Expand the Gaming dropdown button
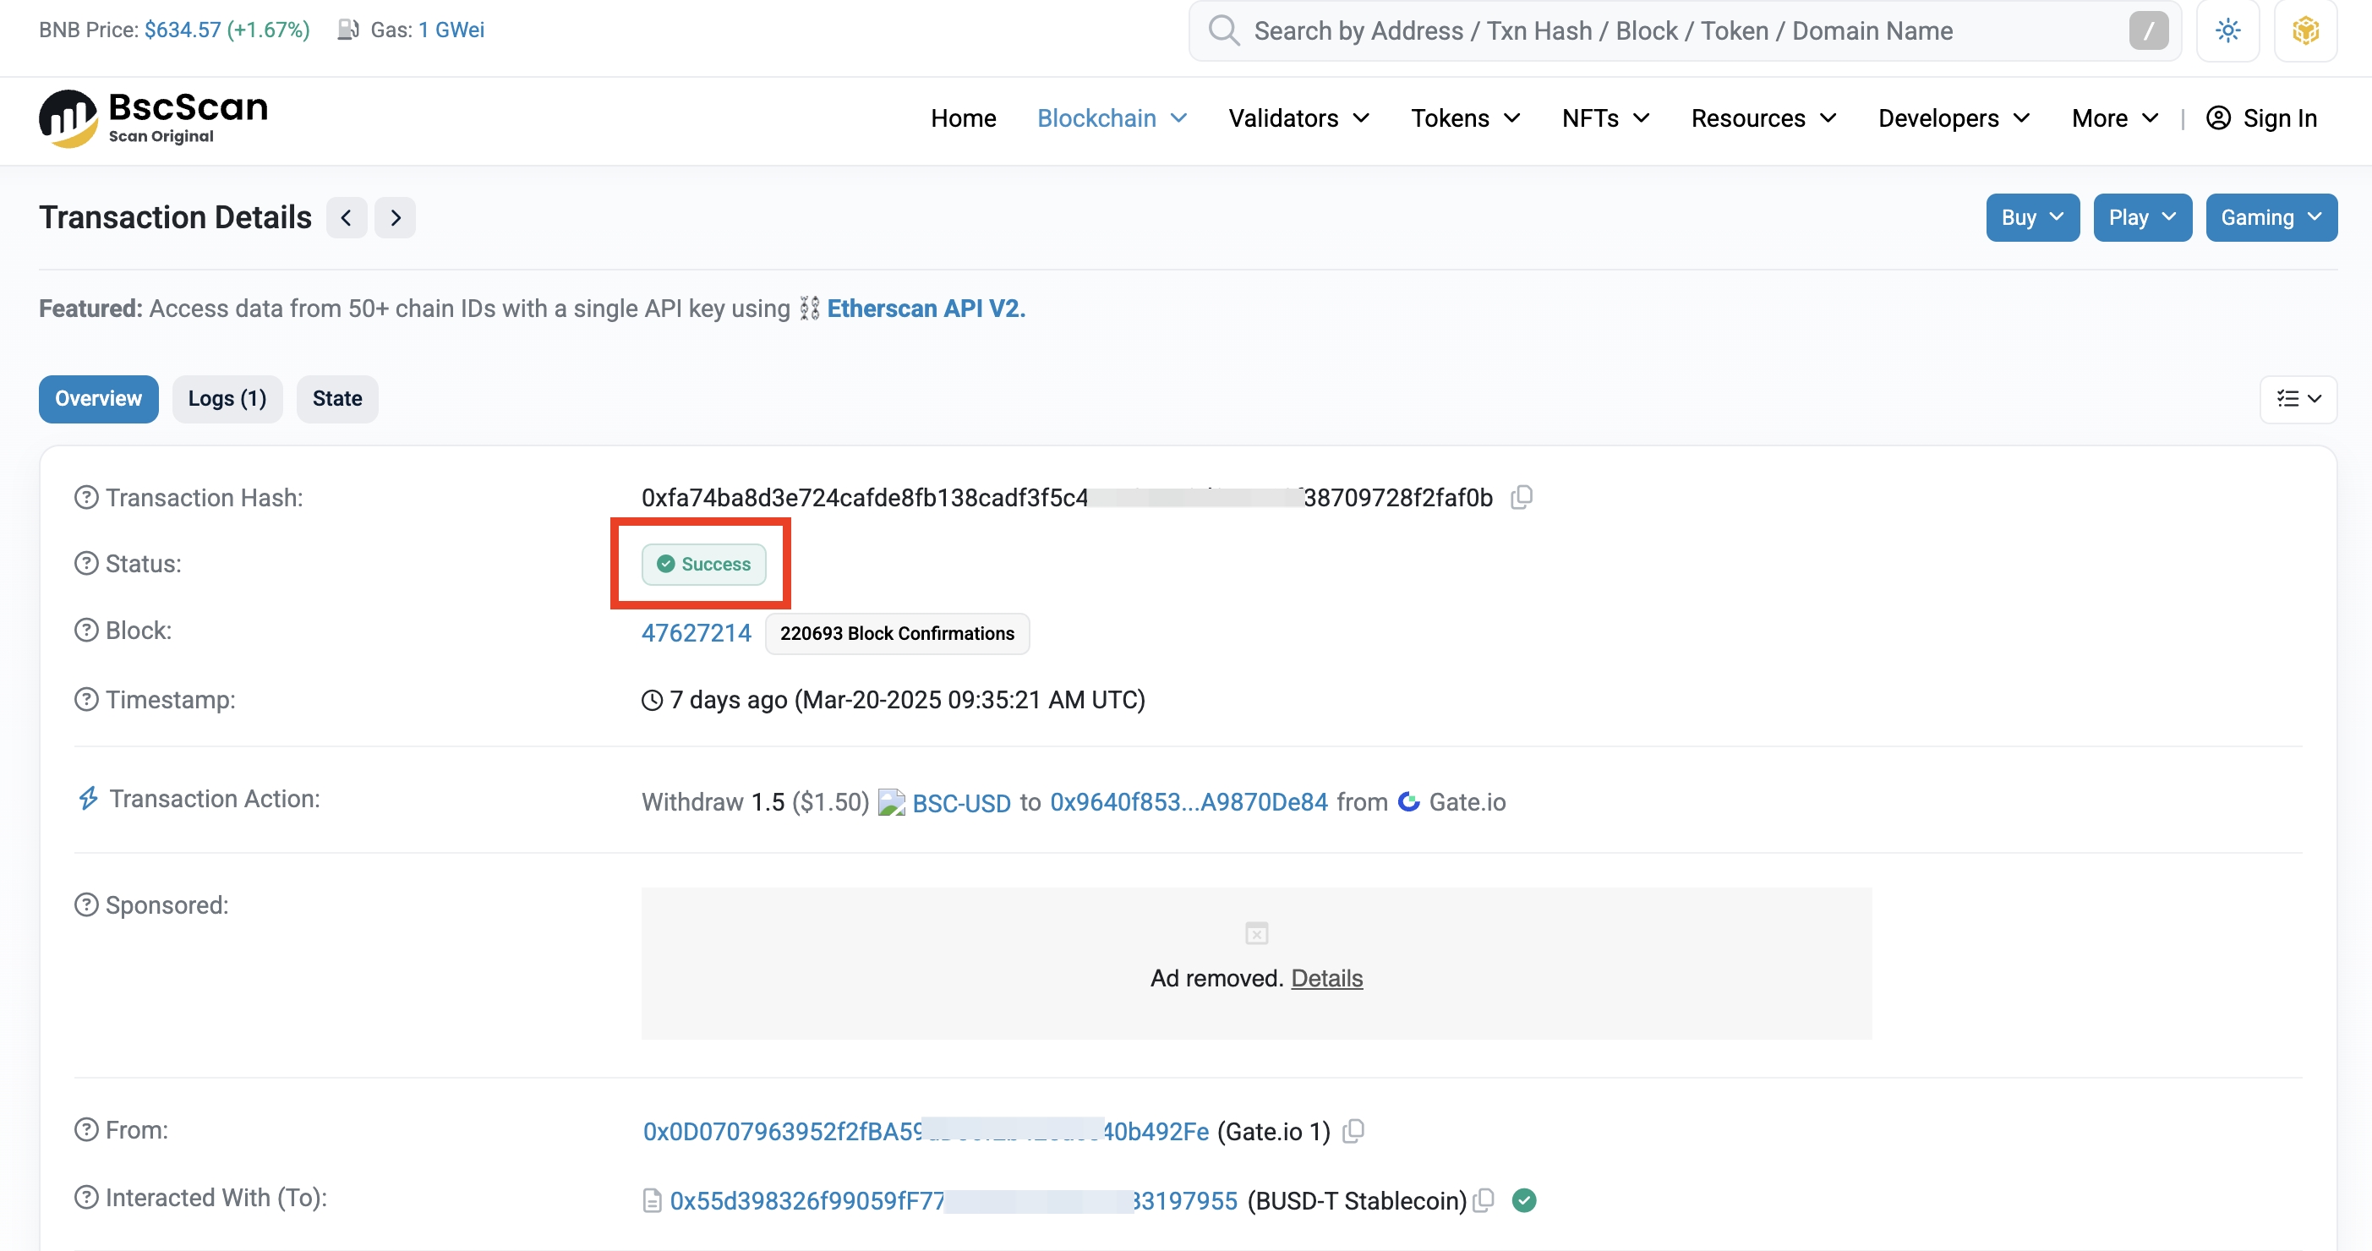The height and width of the screenshot is (1251, 2372). click(2270, 218)
